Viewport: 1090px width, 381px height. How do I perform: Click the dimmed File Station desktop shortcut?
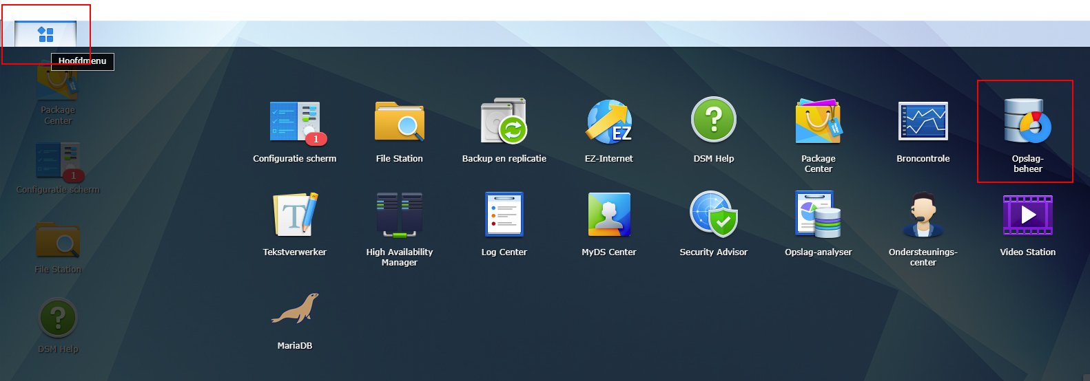pos(58,248)
